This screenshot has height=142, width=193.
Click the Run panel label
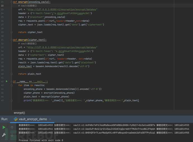[x=4, y=119]
